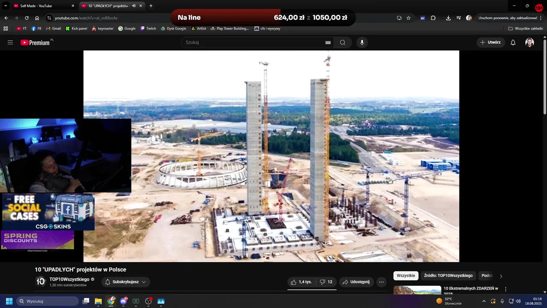Viewport: 547px width, 308px height.
Task: Open Chrome downloads icon
Action: click(448, 18)
